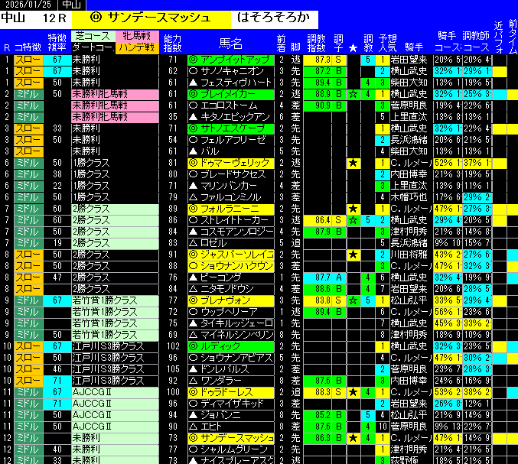Screen dimensions: 518x464
Task: Click the ◎ icon in the race title banner
Action: coord(96,16)
